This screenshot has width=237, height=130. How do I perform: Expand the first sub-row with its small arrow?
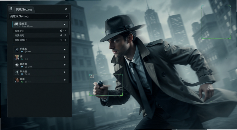click(65, 31)
